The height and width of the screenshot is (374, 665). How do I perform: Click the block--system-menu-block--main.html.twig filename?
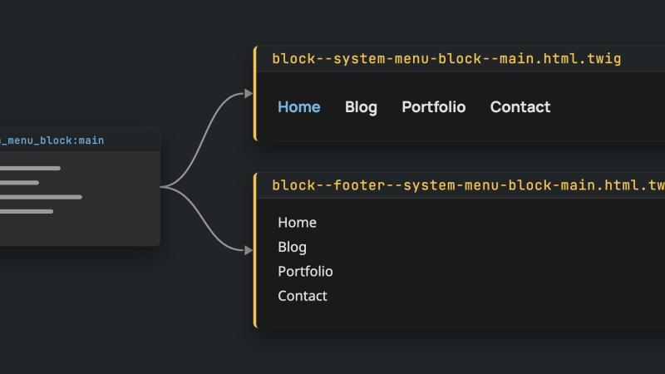click(x=446, y=58)
